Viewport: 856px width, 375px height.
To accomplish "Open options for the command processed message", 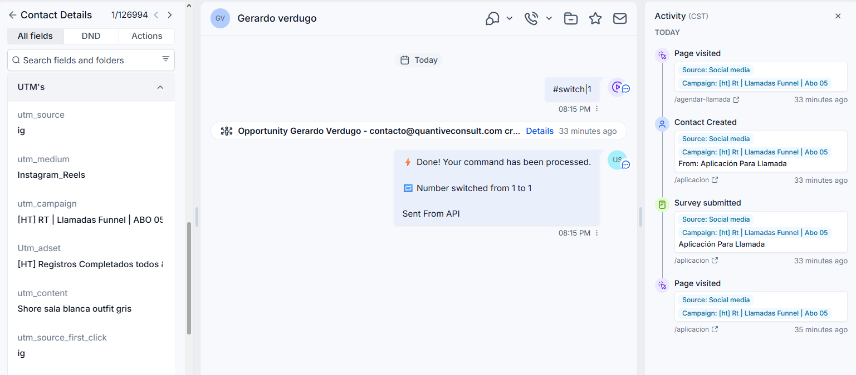I will (597, 233).
